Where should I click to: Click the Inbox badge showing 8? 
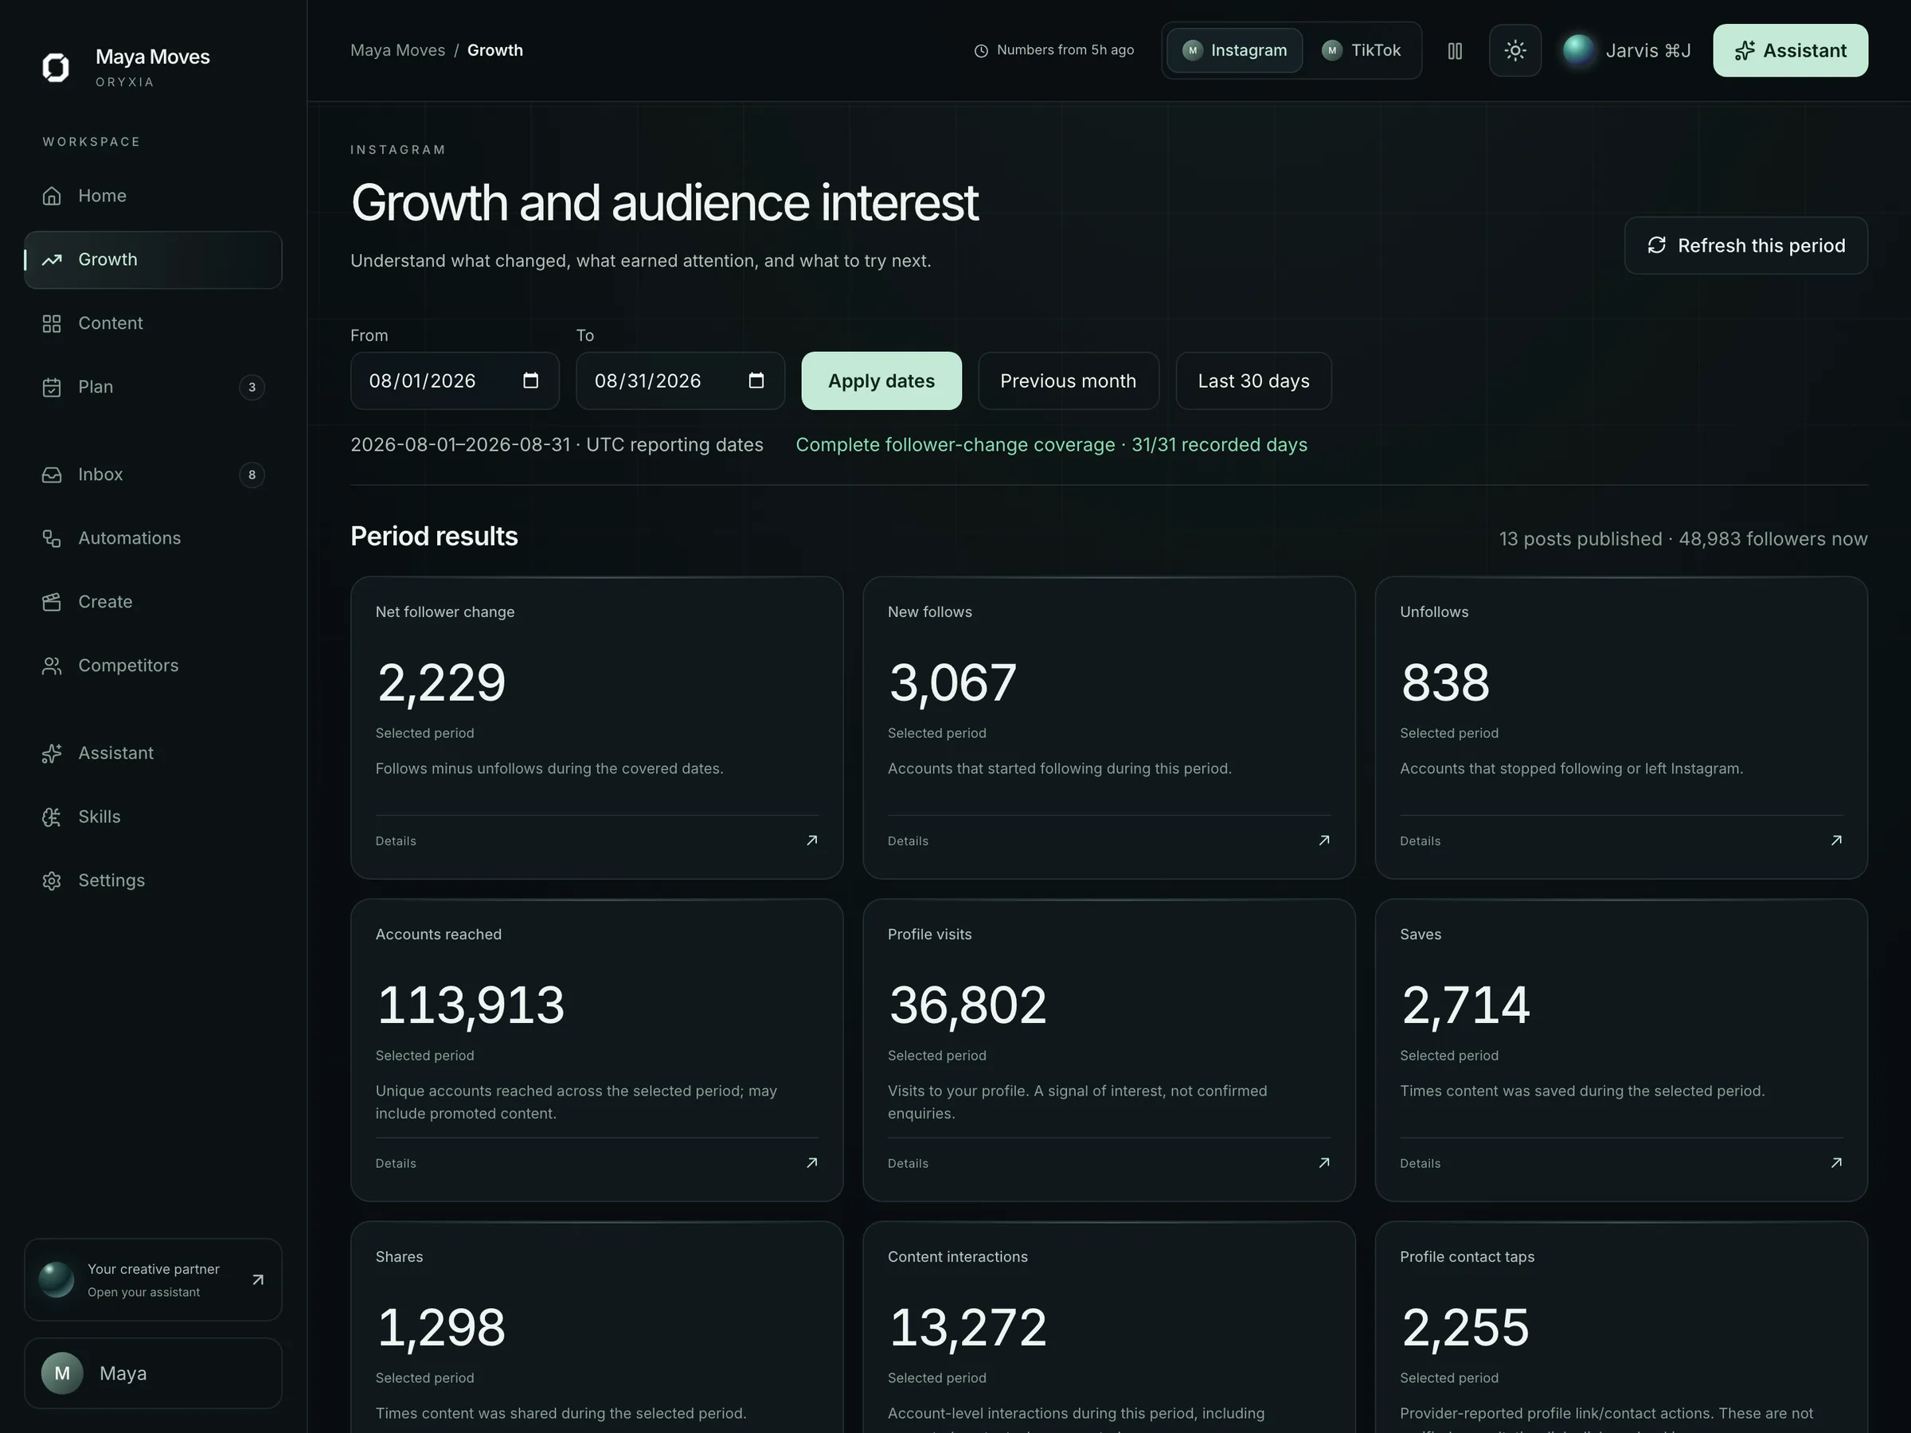point(252,474)
